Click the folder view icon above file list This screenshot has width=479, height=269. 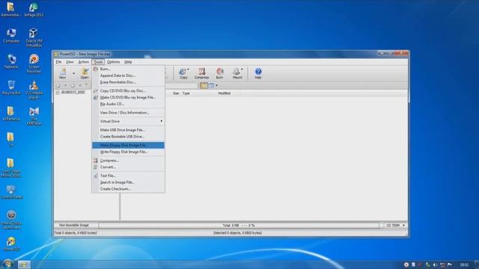click(x=204, y=86)
